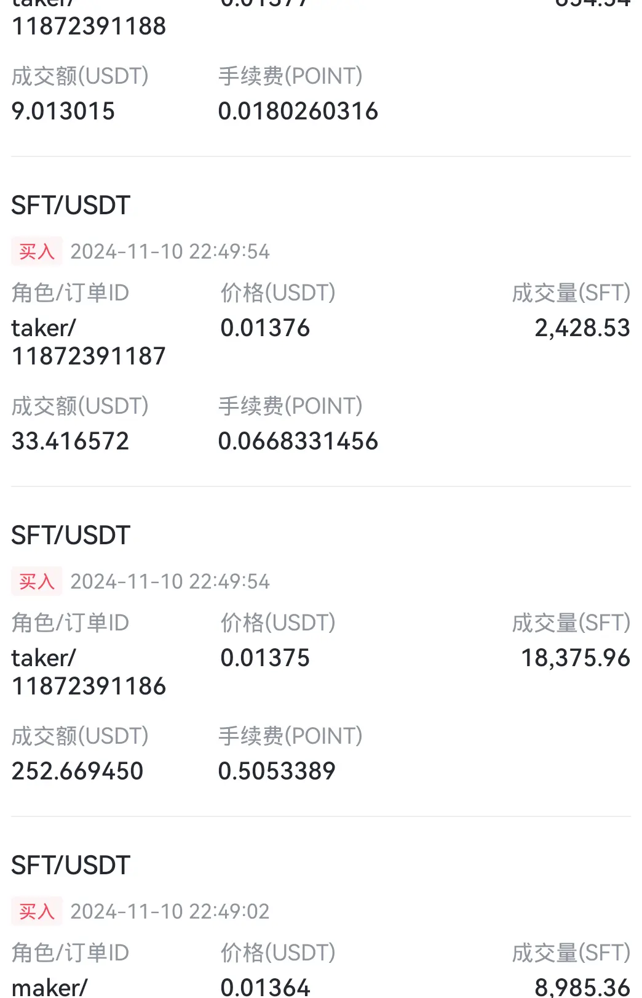The width and height of the screenshot is (642, 998).
Task: Tap 买入 tag above order 11872391186
Action: (x=37, y=581)
